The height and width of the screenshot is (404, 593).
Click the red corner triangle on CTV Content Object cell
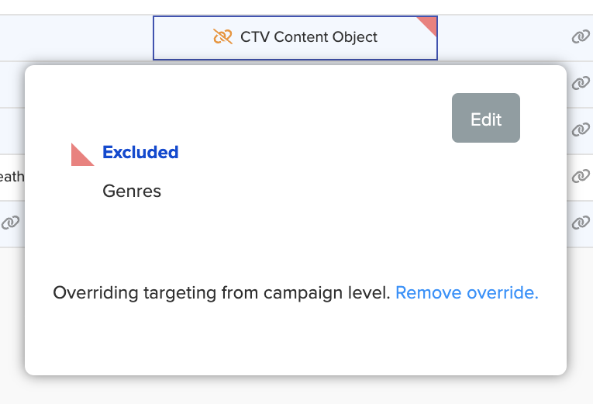(429, 24)
